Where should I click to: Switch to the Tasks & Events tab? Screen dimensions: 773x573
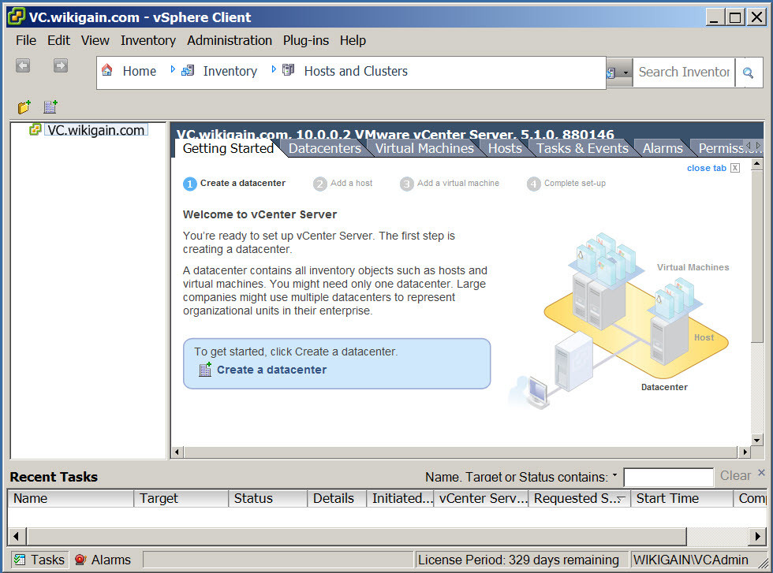tap(582, 148)
